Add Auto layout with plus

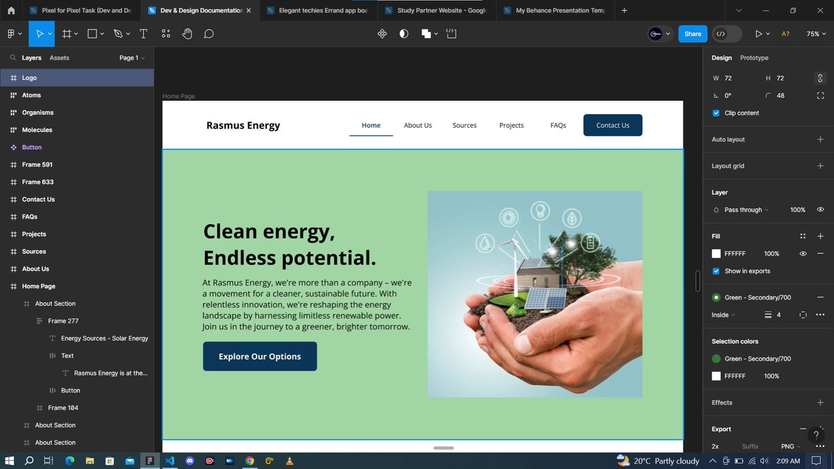coord(820,139)
